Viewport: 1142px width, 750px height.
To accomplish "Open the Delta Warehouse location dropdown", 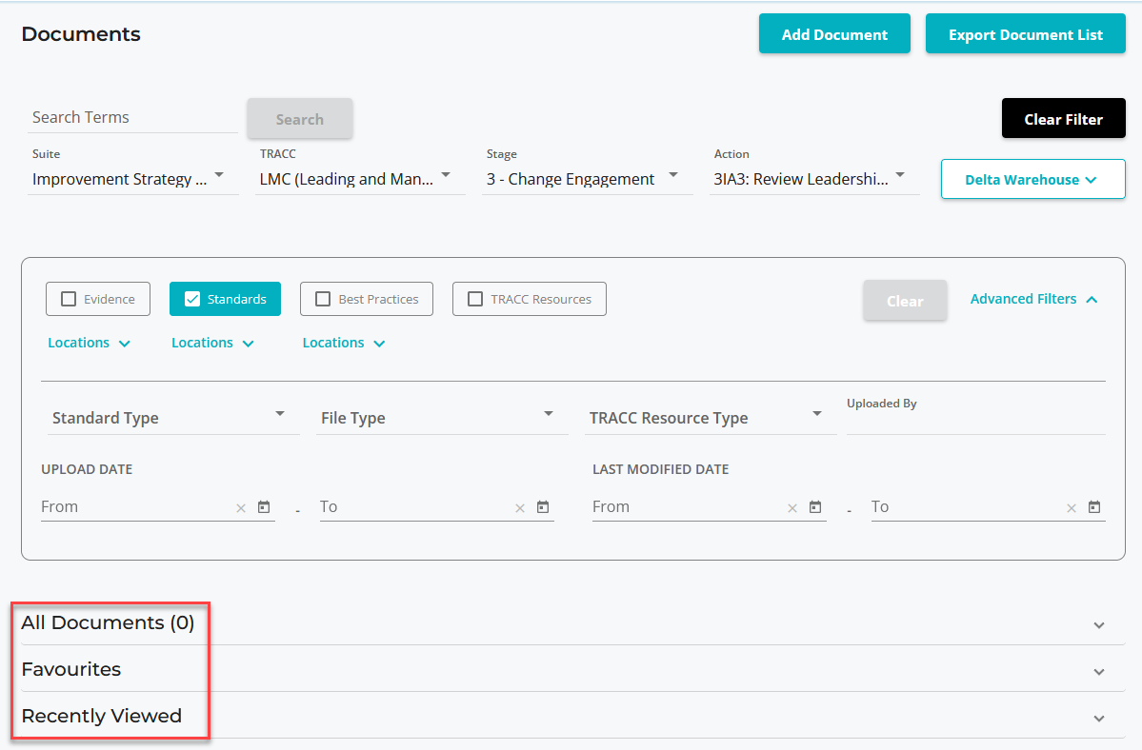I will tap(1032, 179).
